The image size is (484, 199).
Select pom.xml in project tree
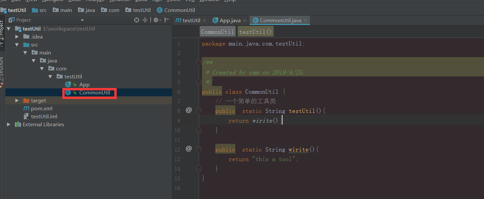[x=42, y=108]
